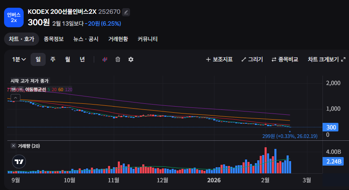Open the 종목정보 tab
This screenshot has width=349, height=190.
[54, 39]
